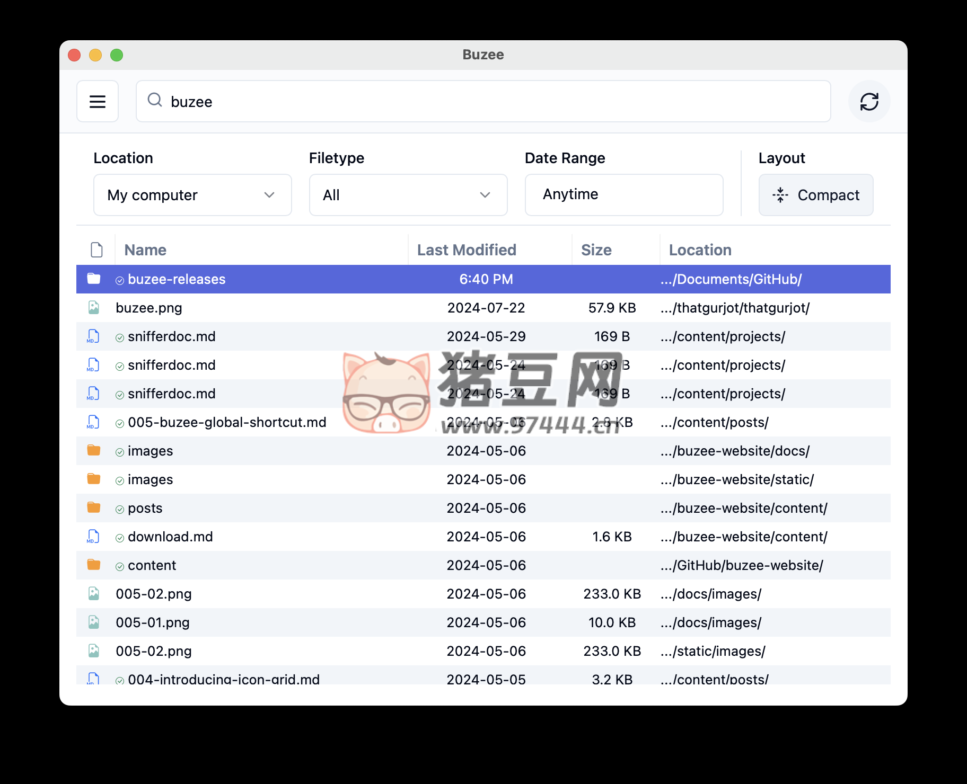Click the image icon beside buzee.png

[93, 307]
